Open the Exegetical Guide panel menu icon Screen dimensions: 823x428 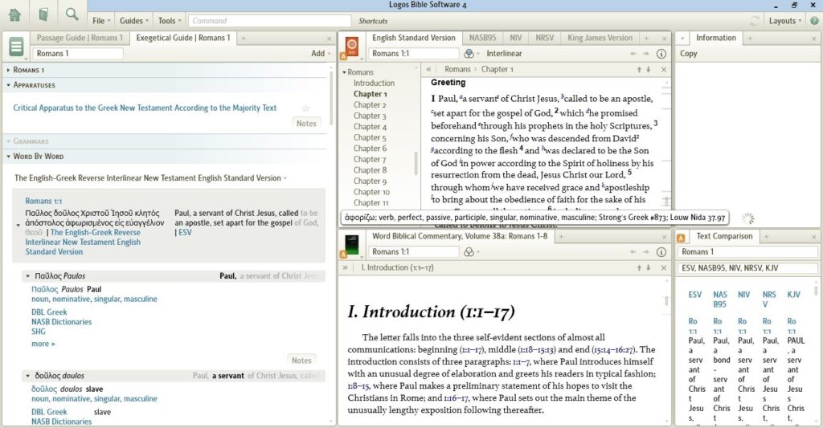point(16,47)
